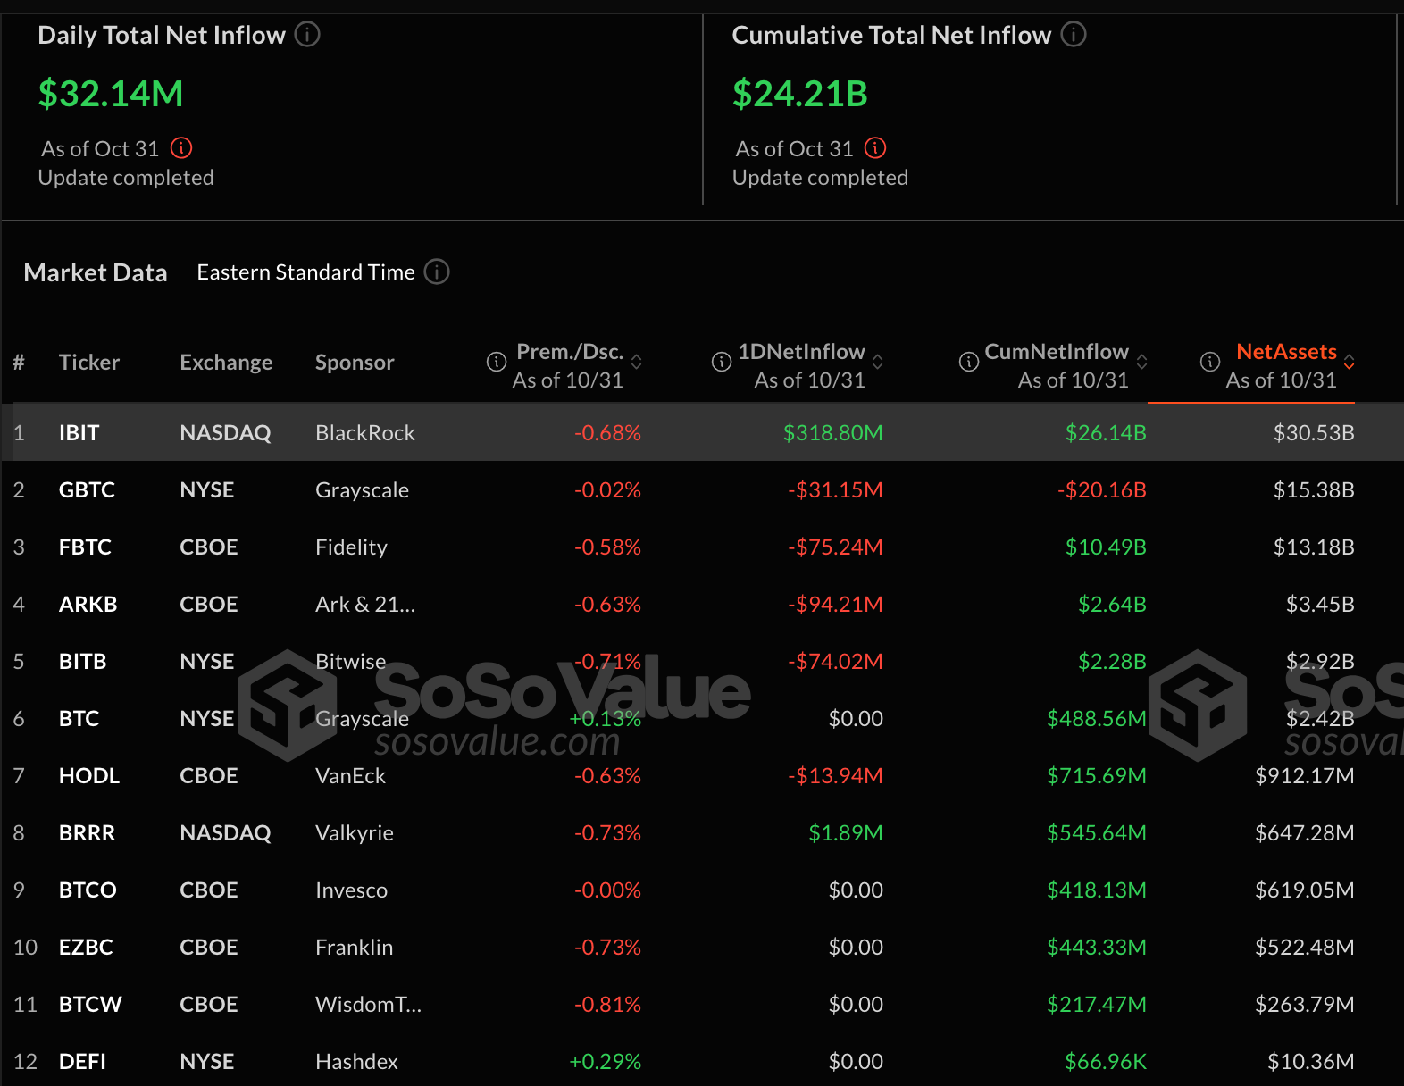The height and width of the screenshot is (1086, 1404).
Task: Click the Valkyrie sponsor cell
Action: tap(355, 832)
